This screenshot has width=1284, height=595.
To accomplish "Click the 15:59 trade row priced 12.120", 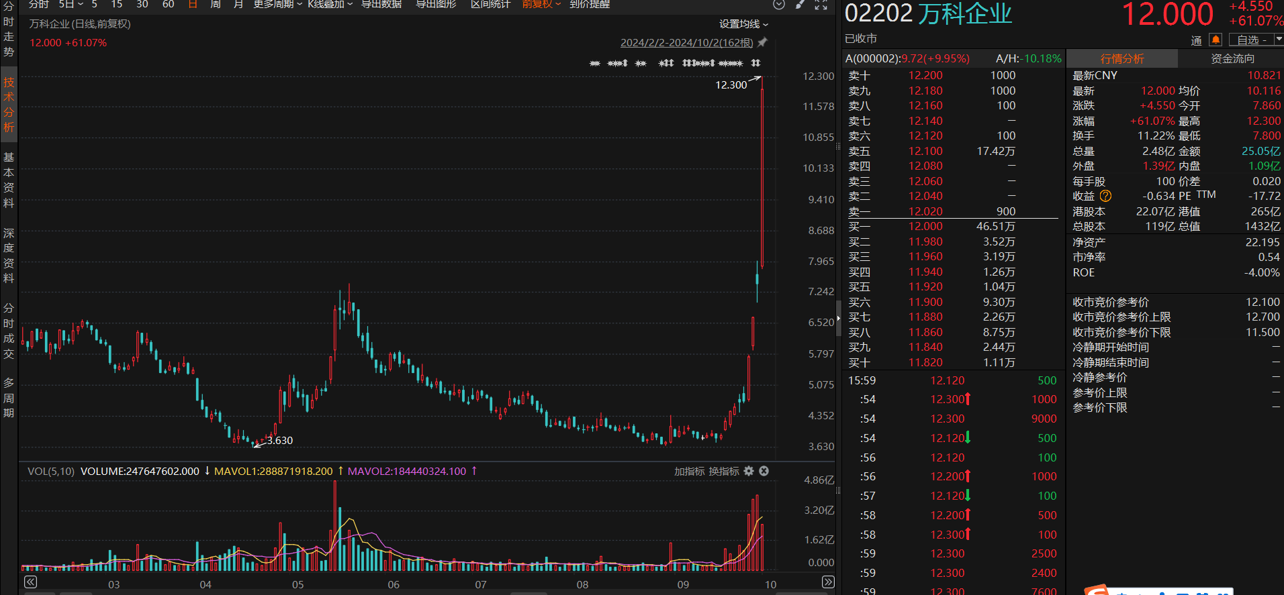I will click(952, 380).
